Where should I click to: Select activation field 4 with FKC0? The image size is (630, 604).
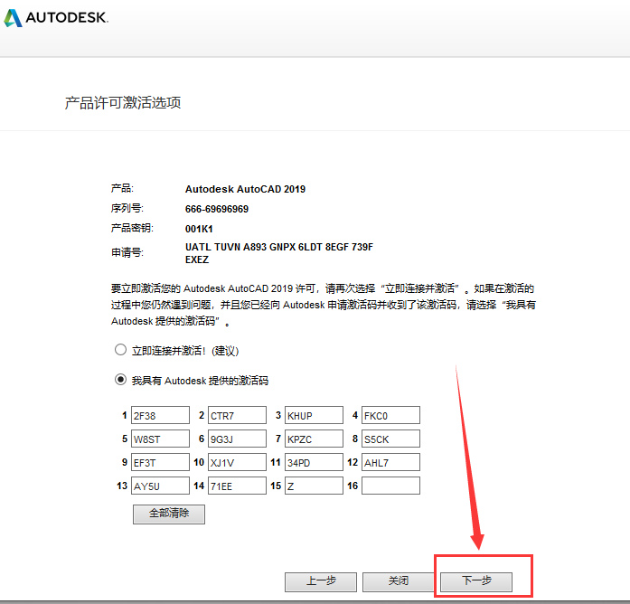(390, 415)
